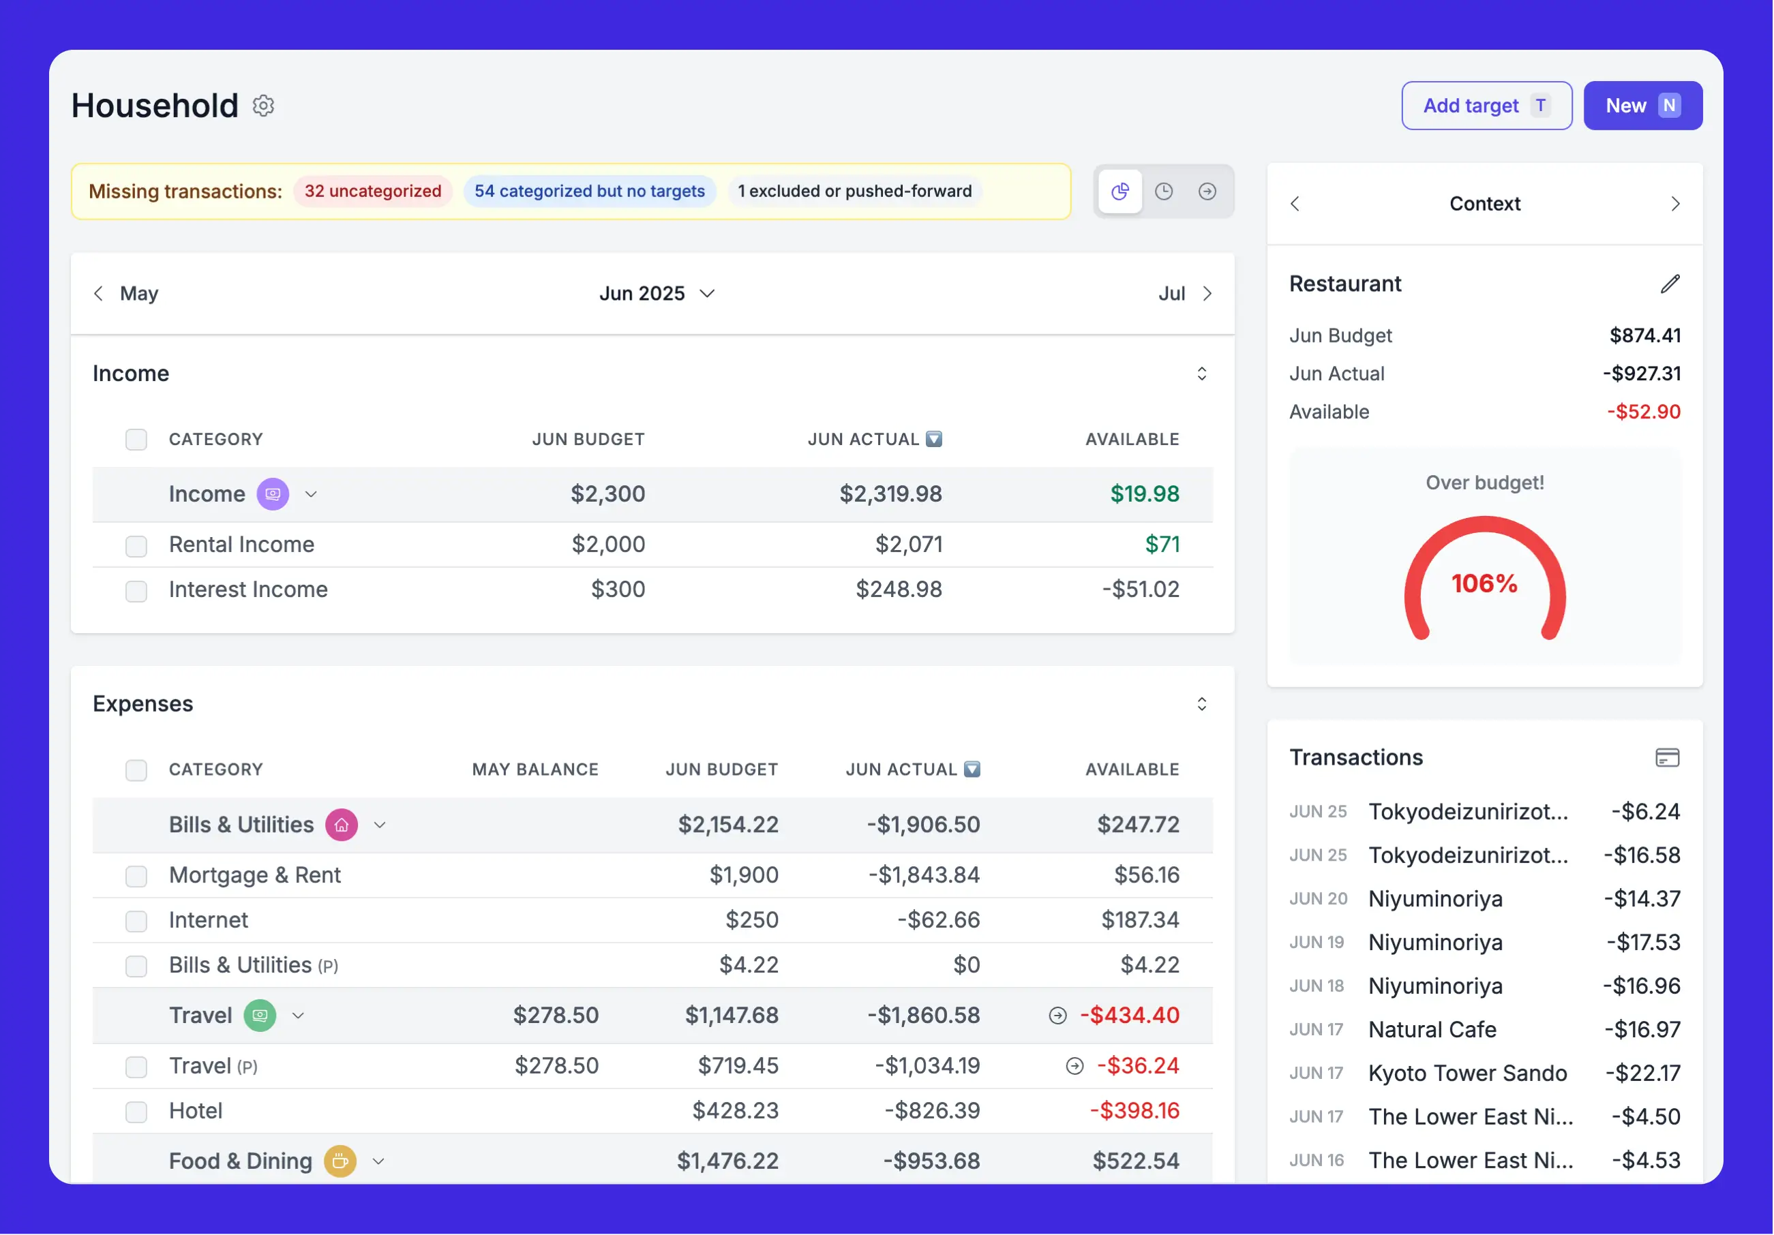Image resolution: width=1774 pixels, height=1235 pixels.
Task: Collapse the Income section using the up-down arrows
Action: (x=1201, y=373)
